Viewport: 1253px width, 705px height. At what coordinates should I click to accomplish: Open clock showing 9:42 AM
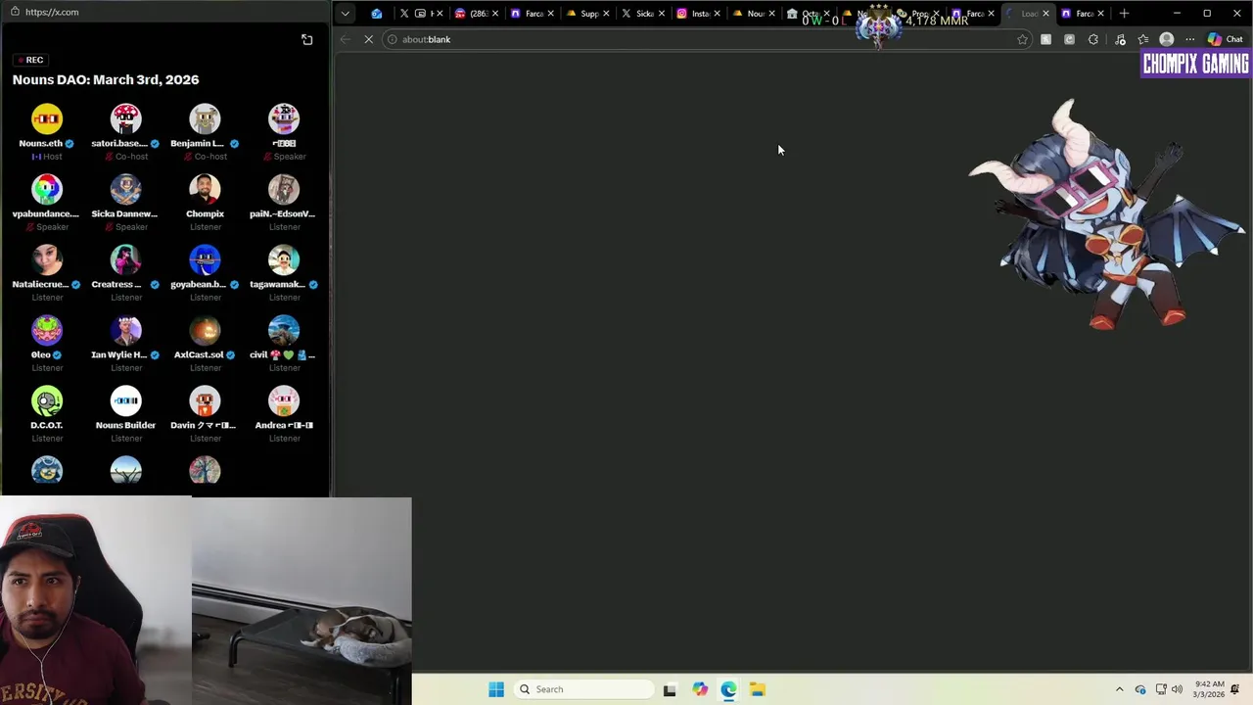[x=1209, y=689]
